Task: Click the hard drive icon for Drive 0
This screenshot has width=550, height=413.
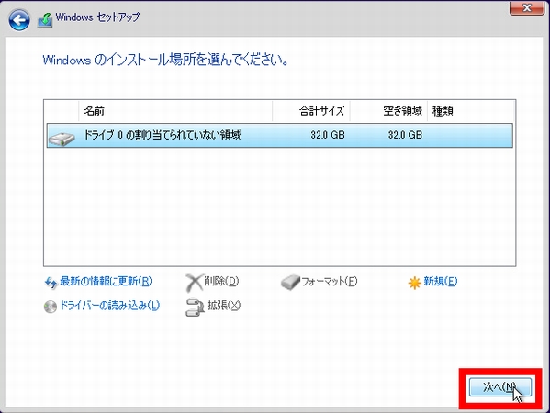Action: coord(62,139)
